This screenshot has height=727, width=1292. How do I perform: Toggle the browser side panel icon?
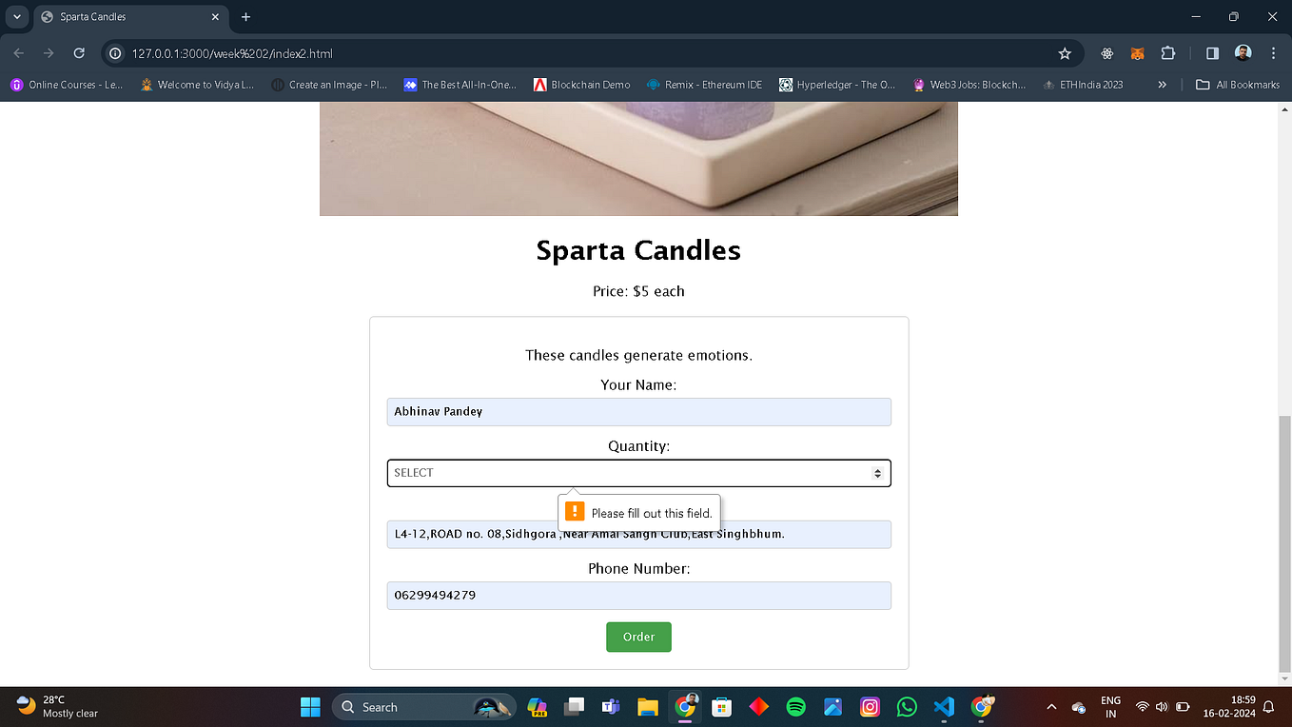pyautogui.click(x=1209, y=53)
